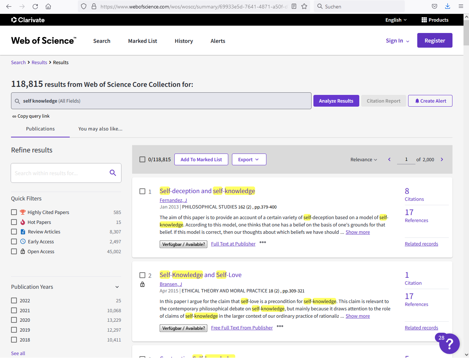This screenshot has width=469, height=358.
Task: Check the box for result 1
Action: click(142, 191)
